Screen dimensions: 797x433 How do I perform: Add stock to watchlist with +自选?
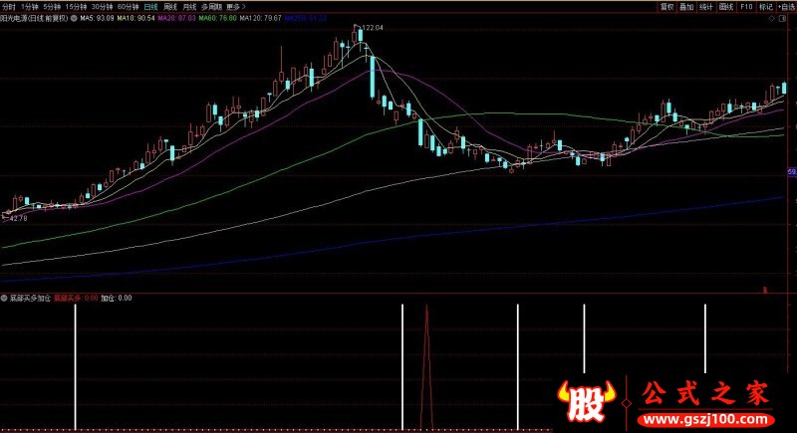coord(786,6)
